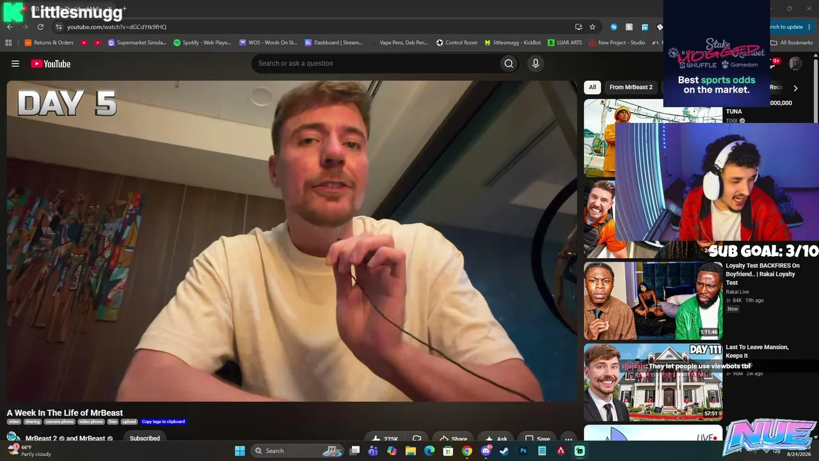This screenshot has width=819, height=461.
Task: Open the YouTube guide hamburger menu
Action: point(15,63)
